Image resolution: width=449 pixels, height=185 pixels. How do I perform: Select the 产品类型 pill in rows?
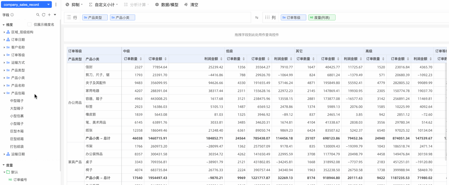(95, 18)
